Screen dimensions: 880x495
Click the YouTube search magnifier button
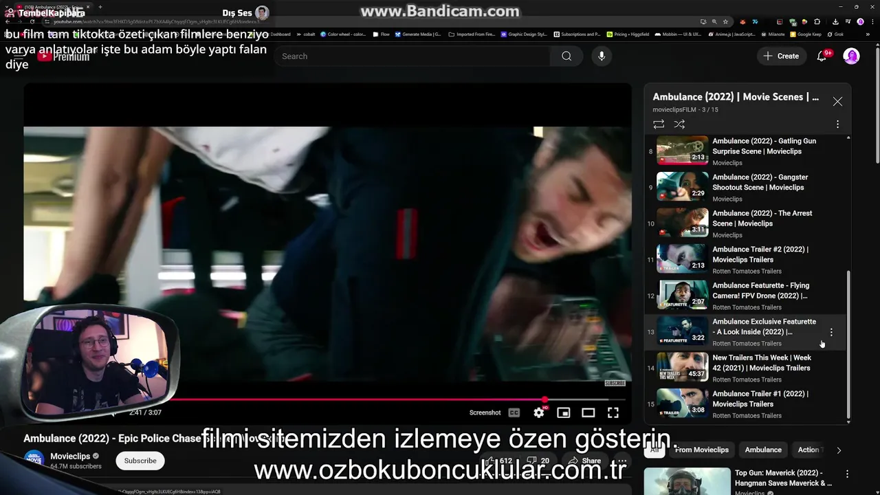566,56
